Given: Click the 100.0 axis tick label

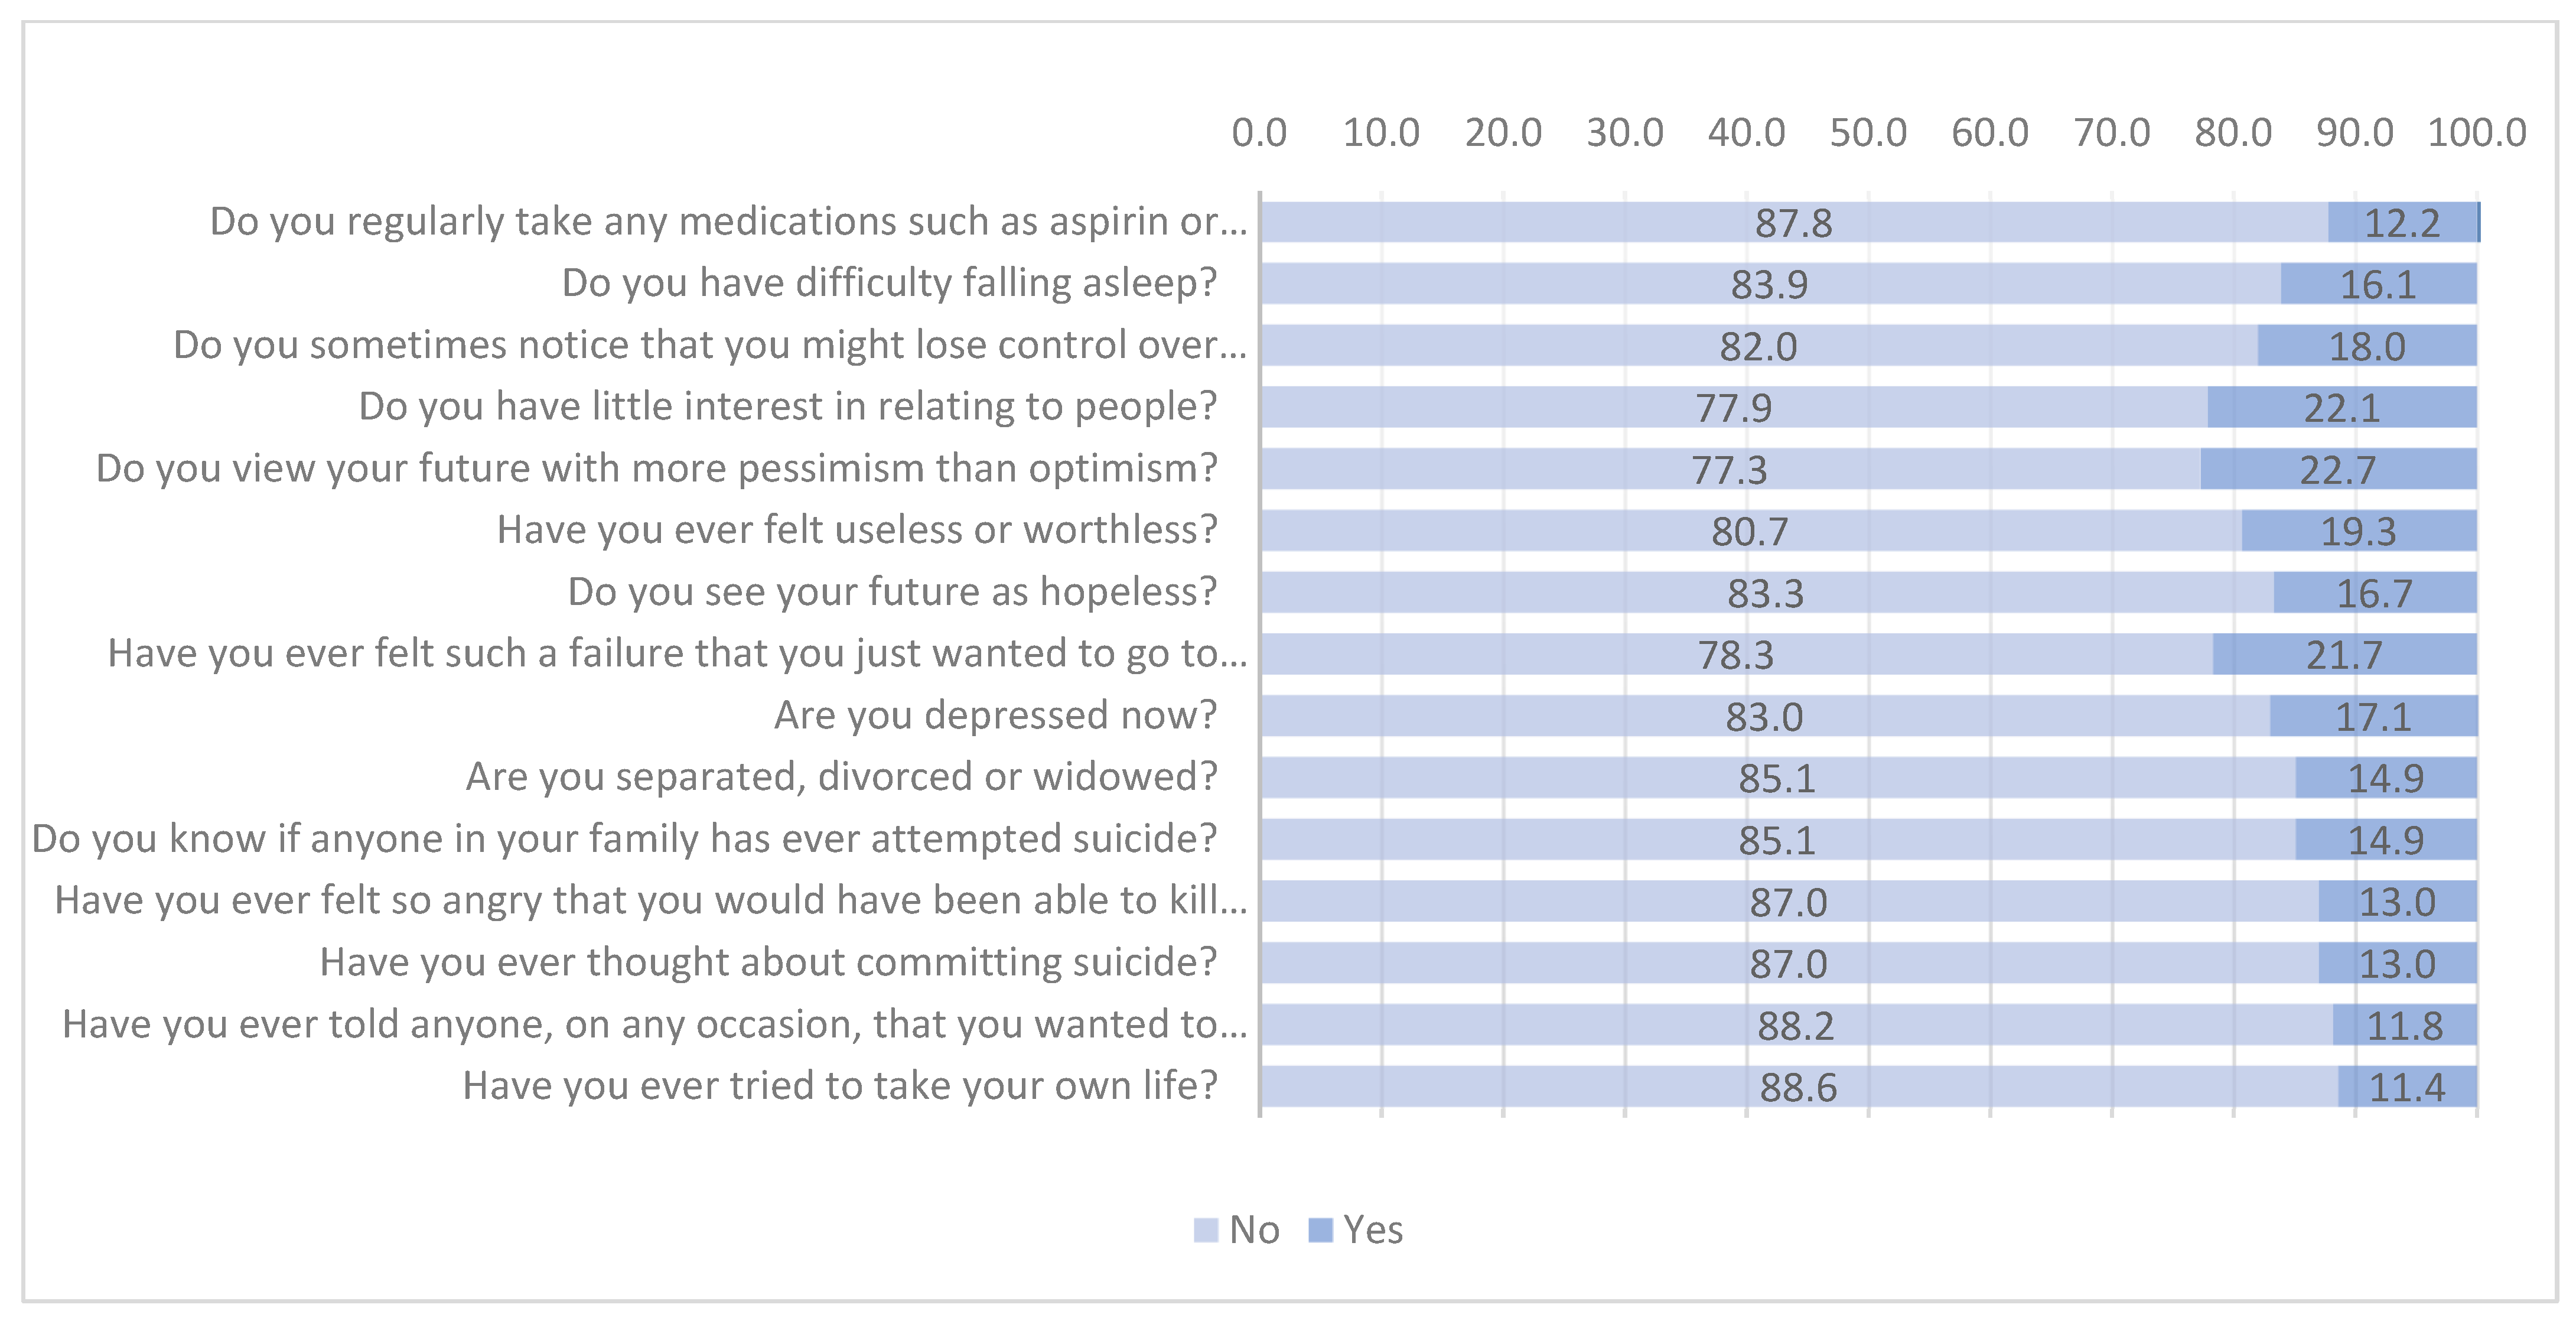Looking at the screenshot, I should 2477,133.
